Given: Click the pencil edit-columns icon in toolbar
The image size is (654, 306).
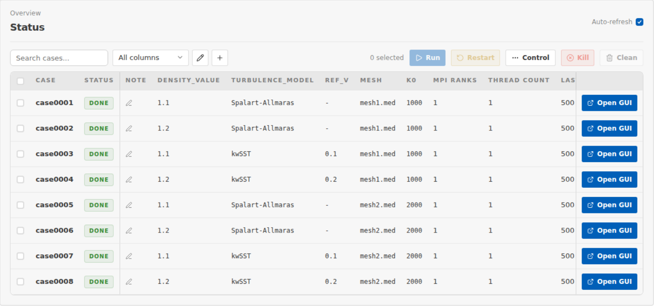Looking at the screenshot, I should click(x=200, y=58).
